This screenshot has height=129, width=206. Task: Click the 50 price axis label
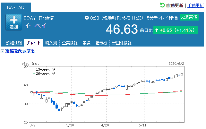(26, 66)
